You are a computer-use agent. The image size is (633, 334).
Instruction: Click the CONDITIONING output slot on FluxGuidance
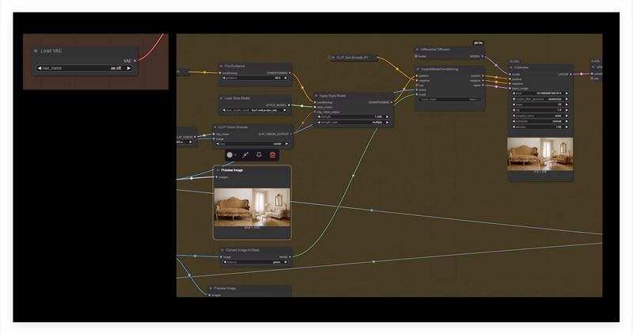pyautogui.click(x=290, y=73)
